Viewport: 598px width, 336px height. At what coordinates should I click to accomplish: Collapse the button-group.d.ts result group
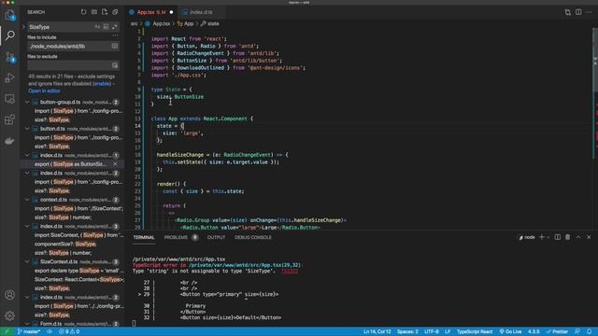coord(27,102)
